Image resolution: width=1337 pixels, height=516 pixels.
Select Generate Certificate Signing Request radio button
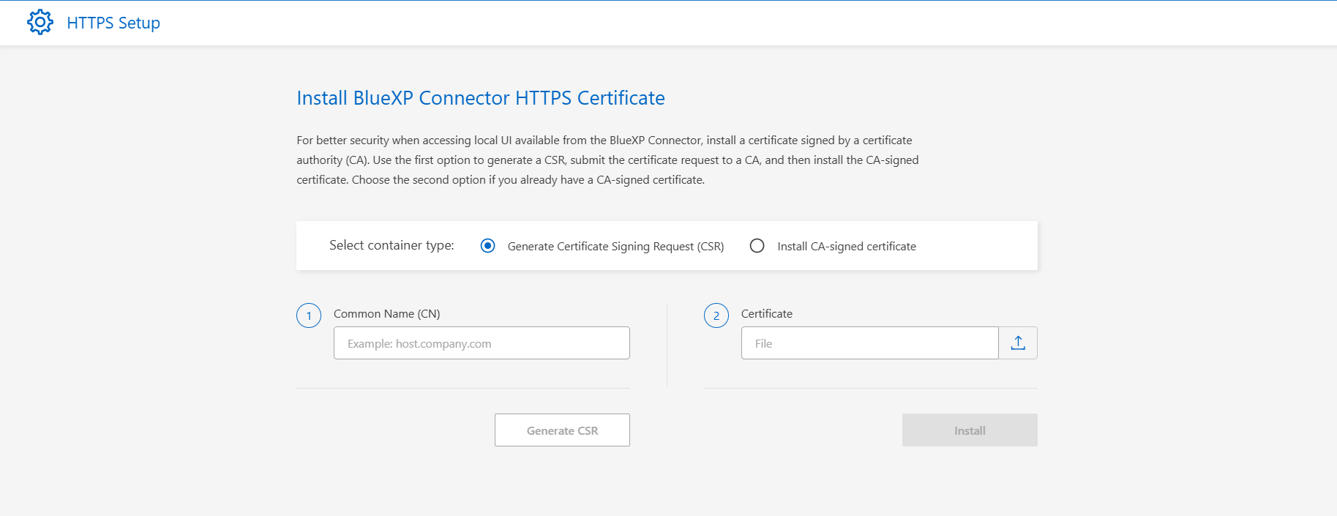pyautogui.click(x=487, y=246)
